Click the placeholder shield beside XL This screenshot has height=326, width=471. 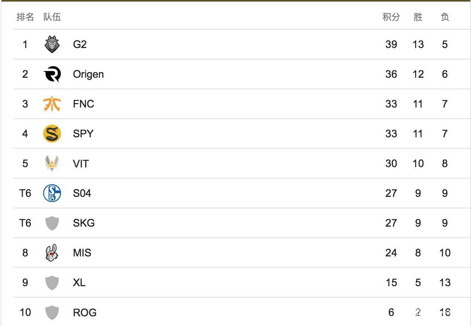[x=52, y=282]
